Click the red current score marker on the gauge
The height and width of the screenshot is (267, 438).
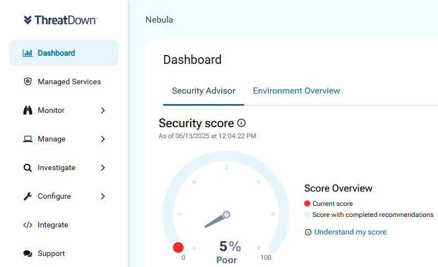178,247
